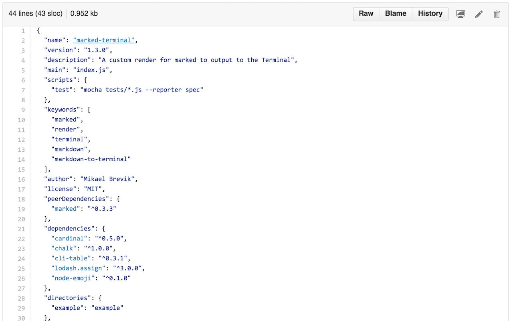
Task: Open the "marked-terminal" link
Action: point(104,40)
